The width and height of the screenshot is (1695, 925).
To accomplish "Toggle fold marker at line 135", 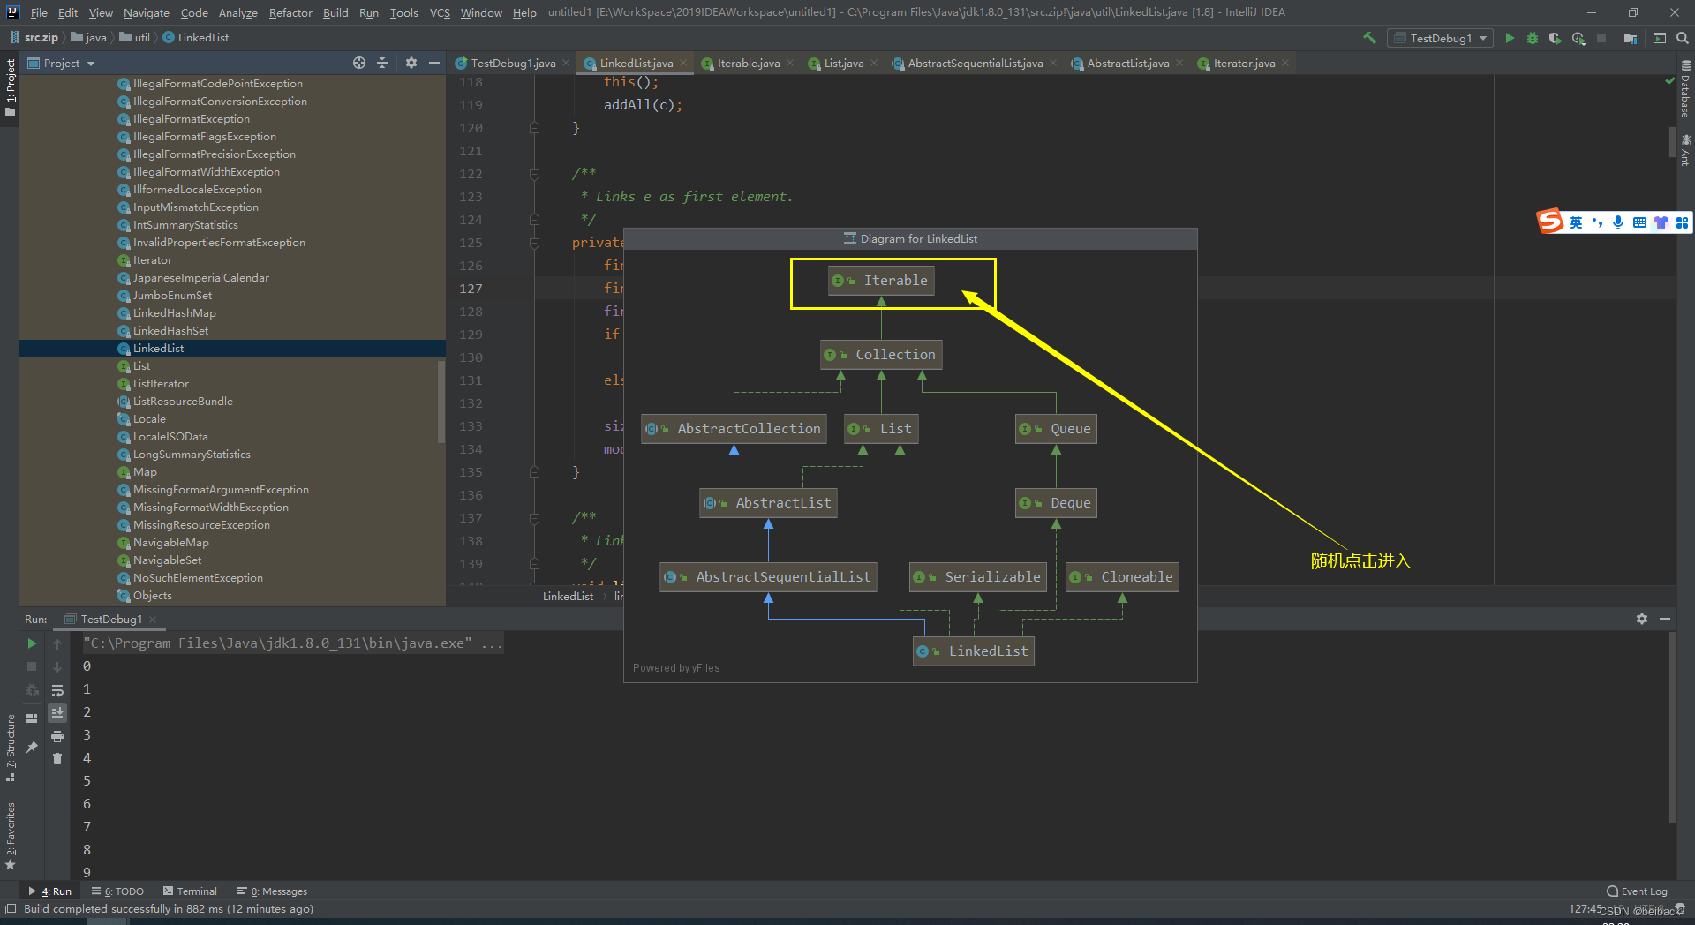I will (534, 472).
